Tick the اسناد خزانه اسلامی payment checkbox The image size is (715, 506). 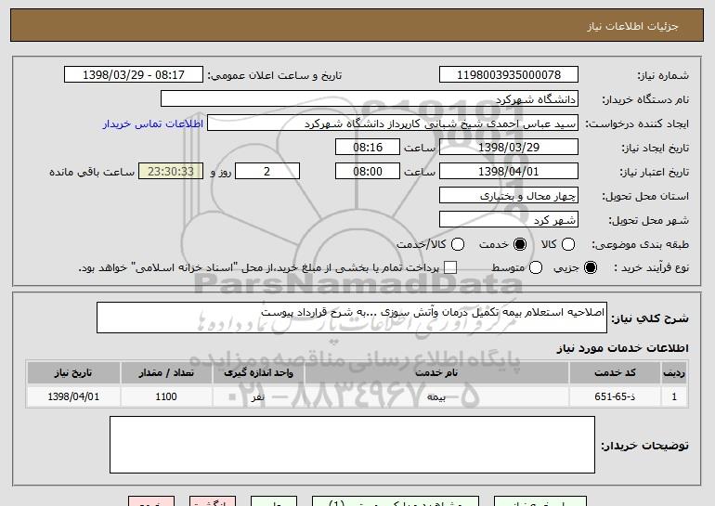coord(450,267)
